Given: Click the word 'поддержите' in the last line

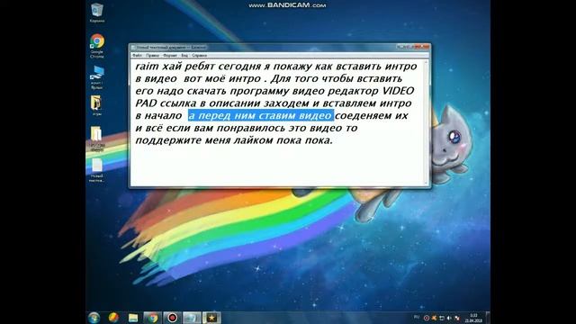Looking at the screenshot, I should (168, 140).
